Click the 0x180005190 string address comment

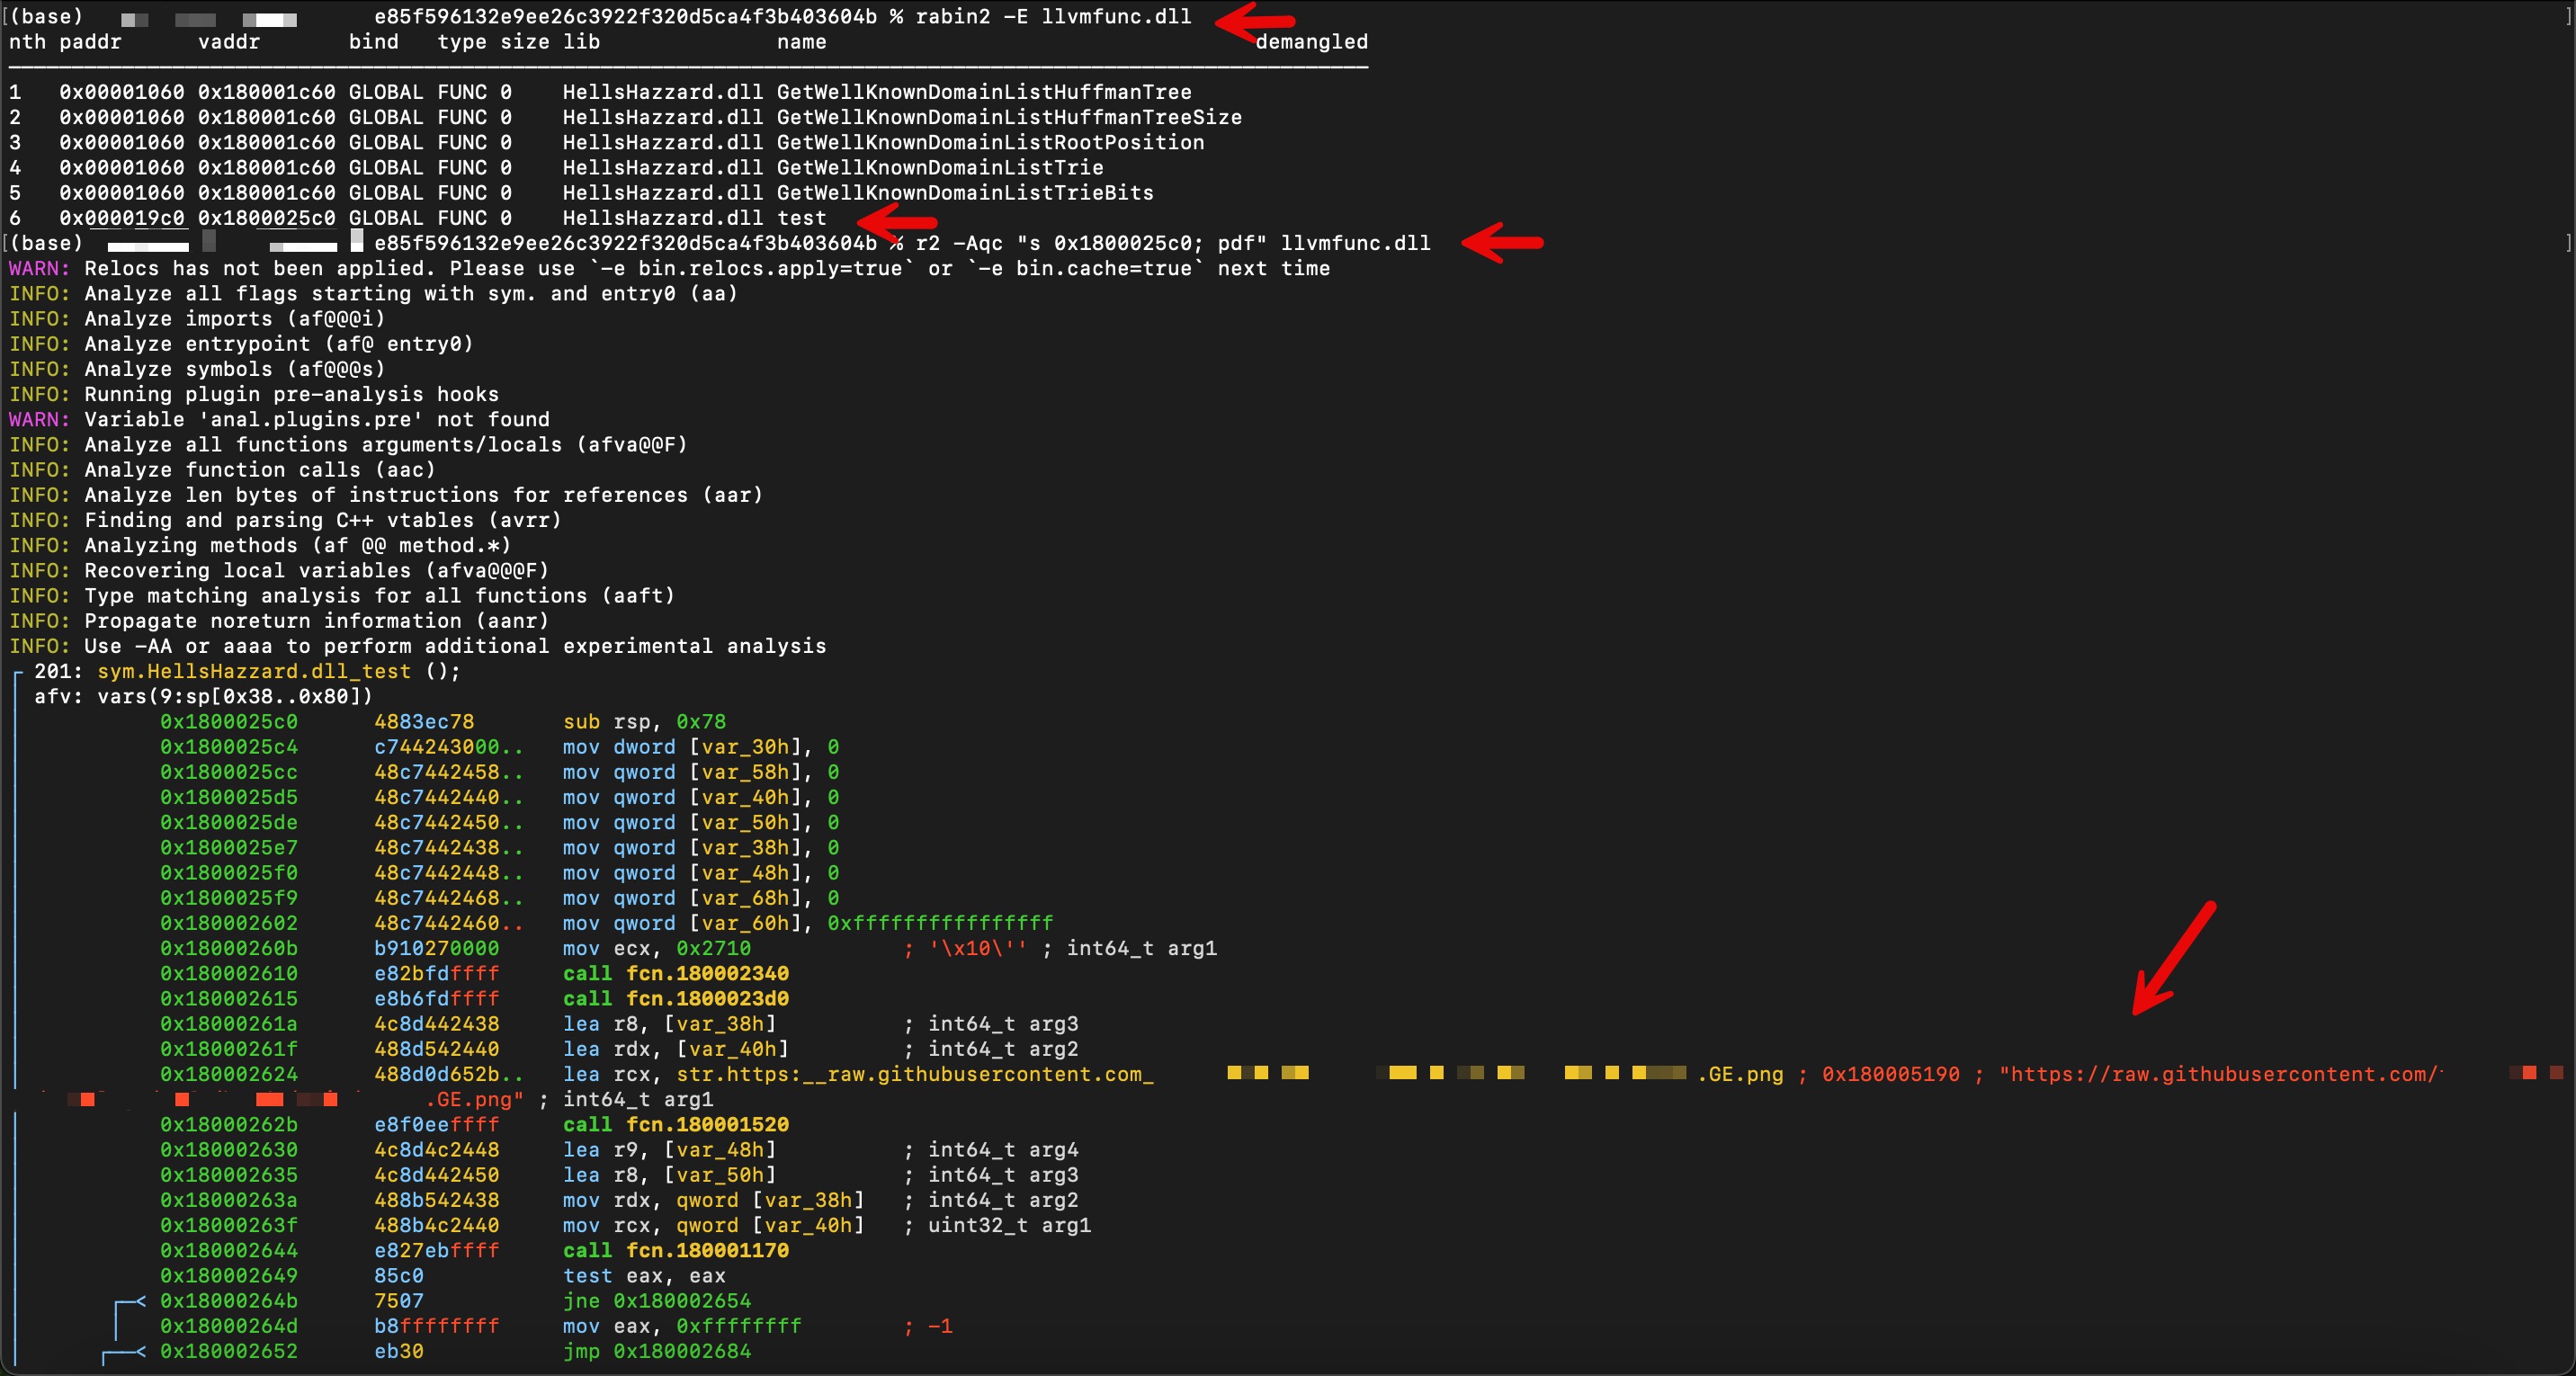(1891, 1074)
